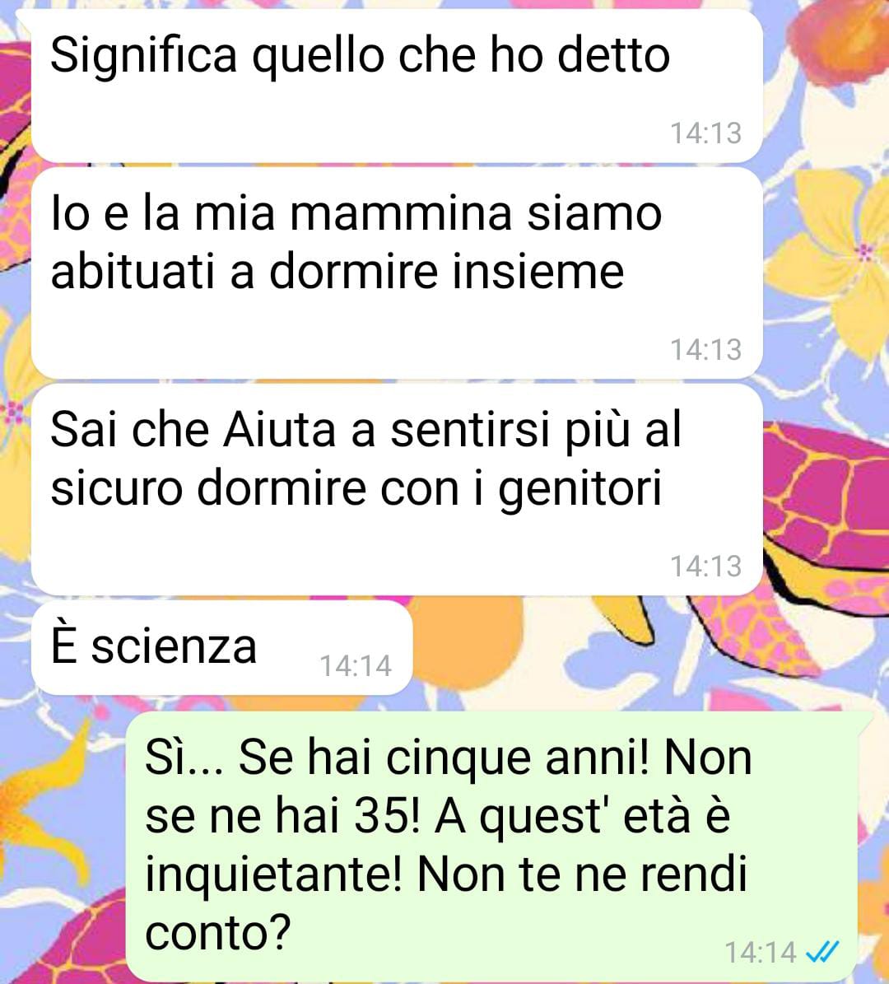Tap the 14:14 timestamp in the green bubble
This screenshot has width=889, height=984.
coord(761,953)
